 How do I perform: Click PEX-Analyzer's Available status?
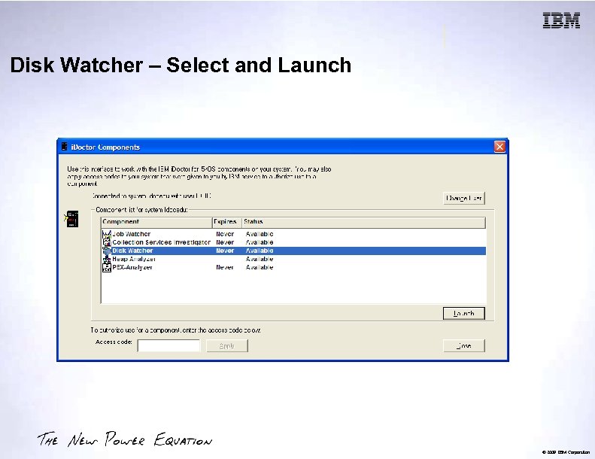(x=260, y=267)
